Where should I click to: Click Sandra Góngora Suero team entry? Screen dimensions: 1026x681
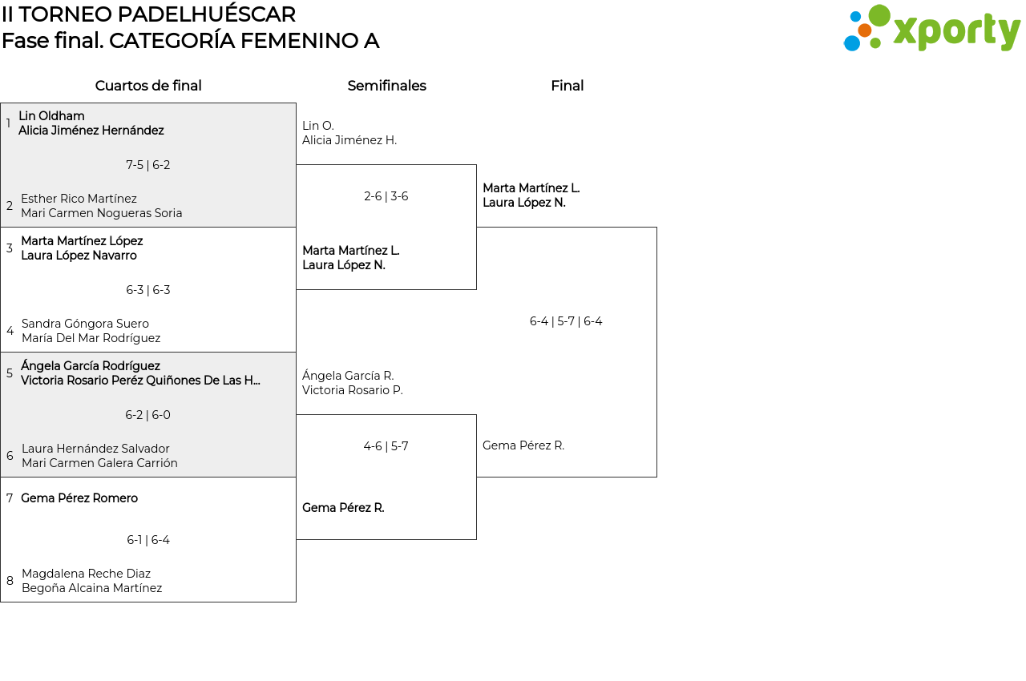click(x=91, y=331)
